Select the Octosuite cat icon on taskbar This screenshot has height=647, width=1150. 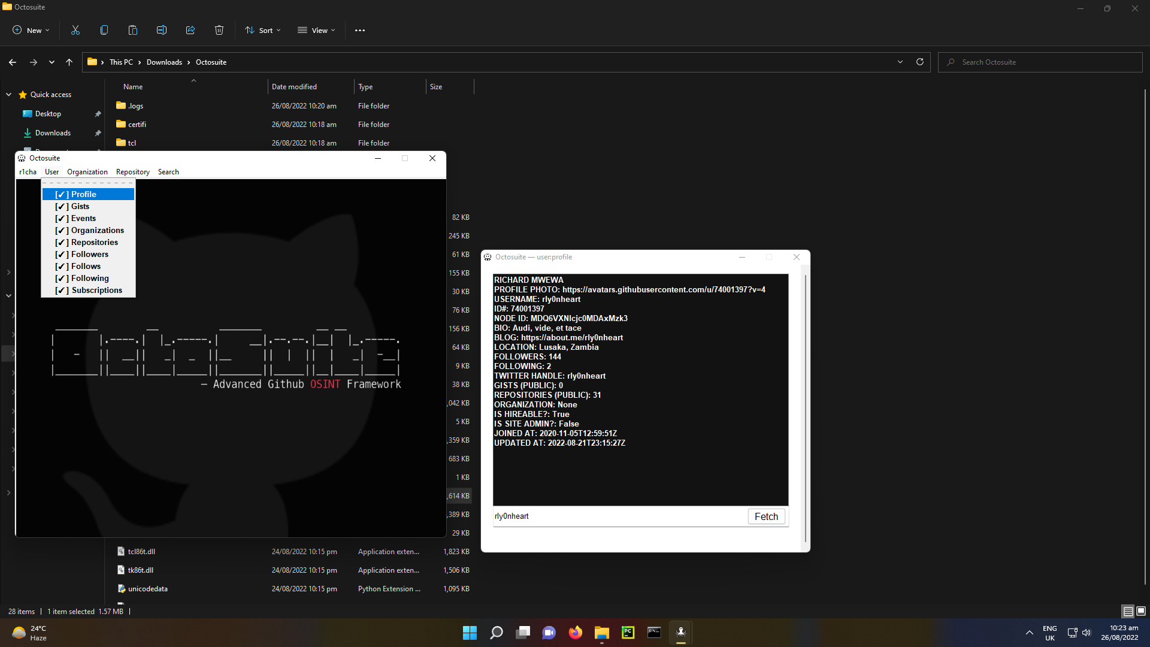[x=680, y=632]
